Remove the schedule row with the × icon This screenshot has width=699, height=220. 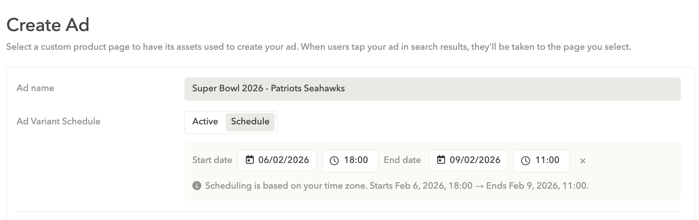pyautogui.click(x=582, y=161)
